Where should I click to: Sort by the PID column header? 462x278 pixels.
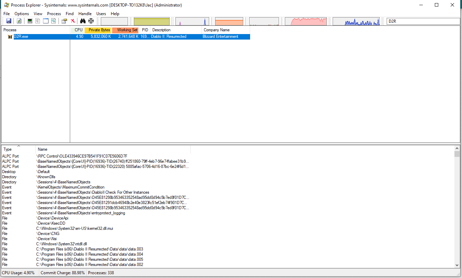[x=145, y=30]
